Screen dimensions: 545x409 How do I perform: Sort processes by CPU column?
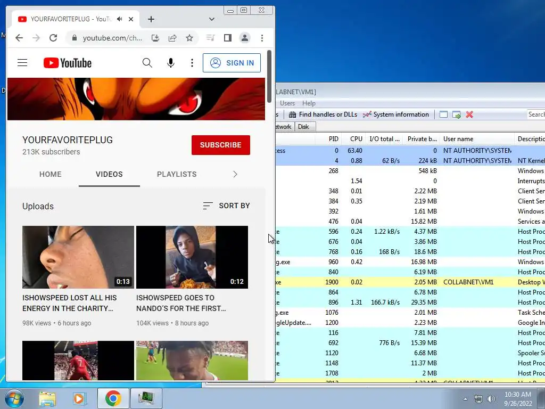[x=353, y=139]
